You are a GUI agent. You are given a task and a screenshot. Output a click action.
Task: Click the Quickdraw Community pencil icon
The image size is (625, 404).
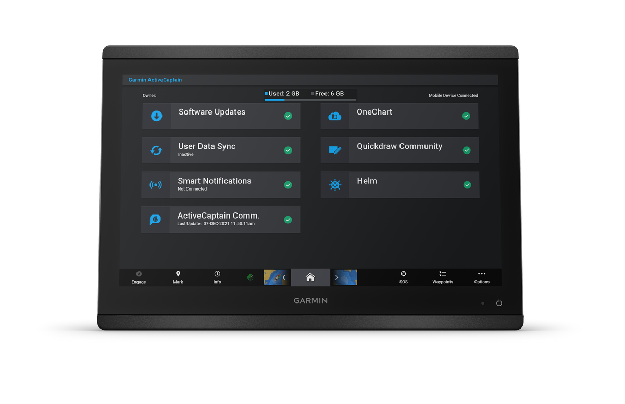[335, 150]
